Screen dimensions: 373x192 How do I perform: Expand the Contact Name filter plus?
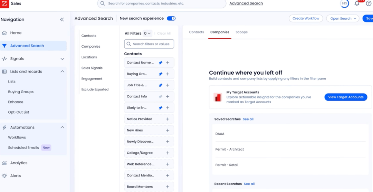coord(168,63)
